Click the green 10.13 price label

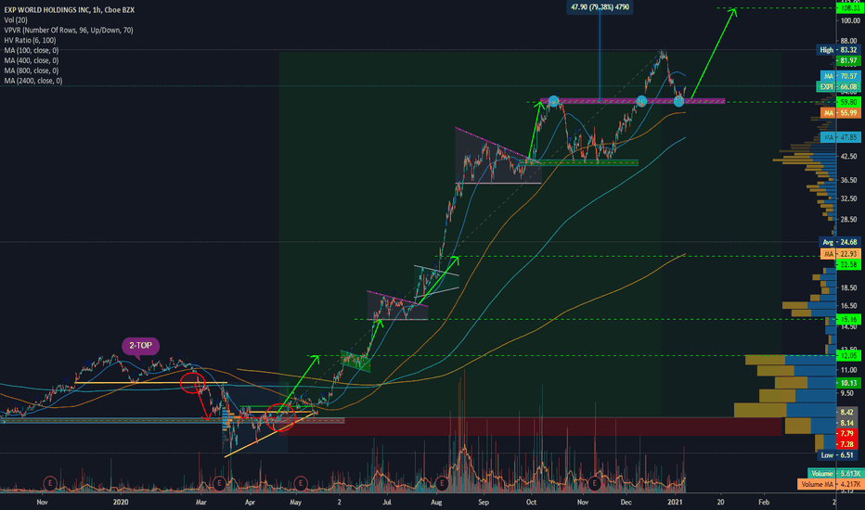(849, 383)
